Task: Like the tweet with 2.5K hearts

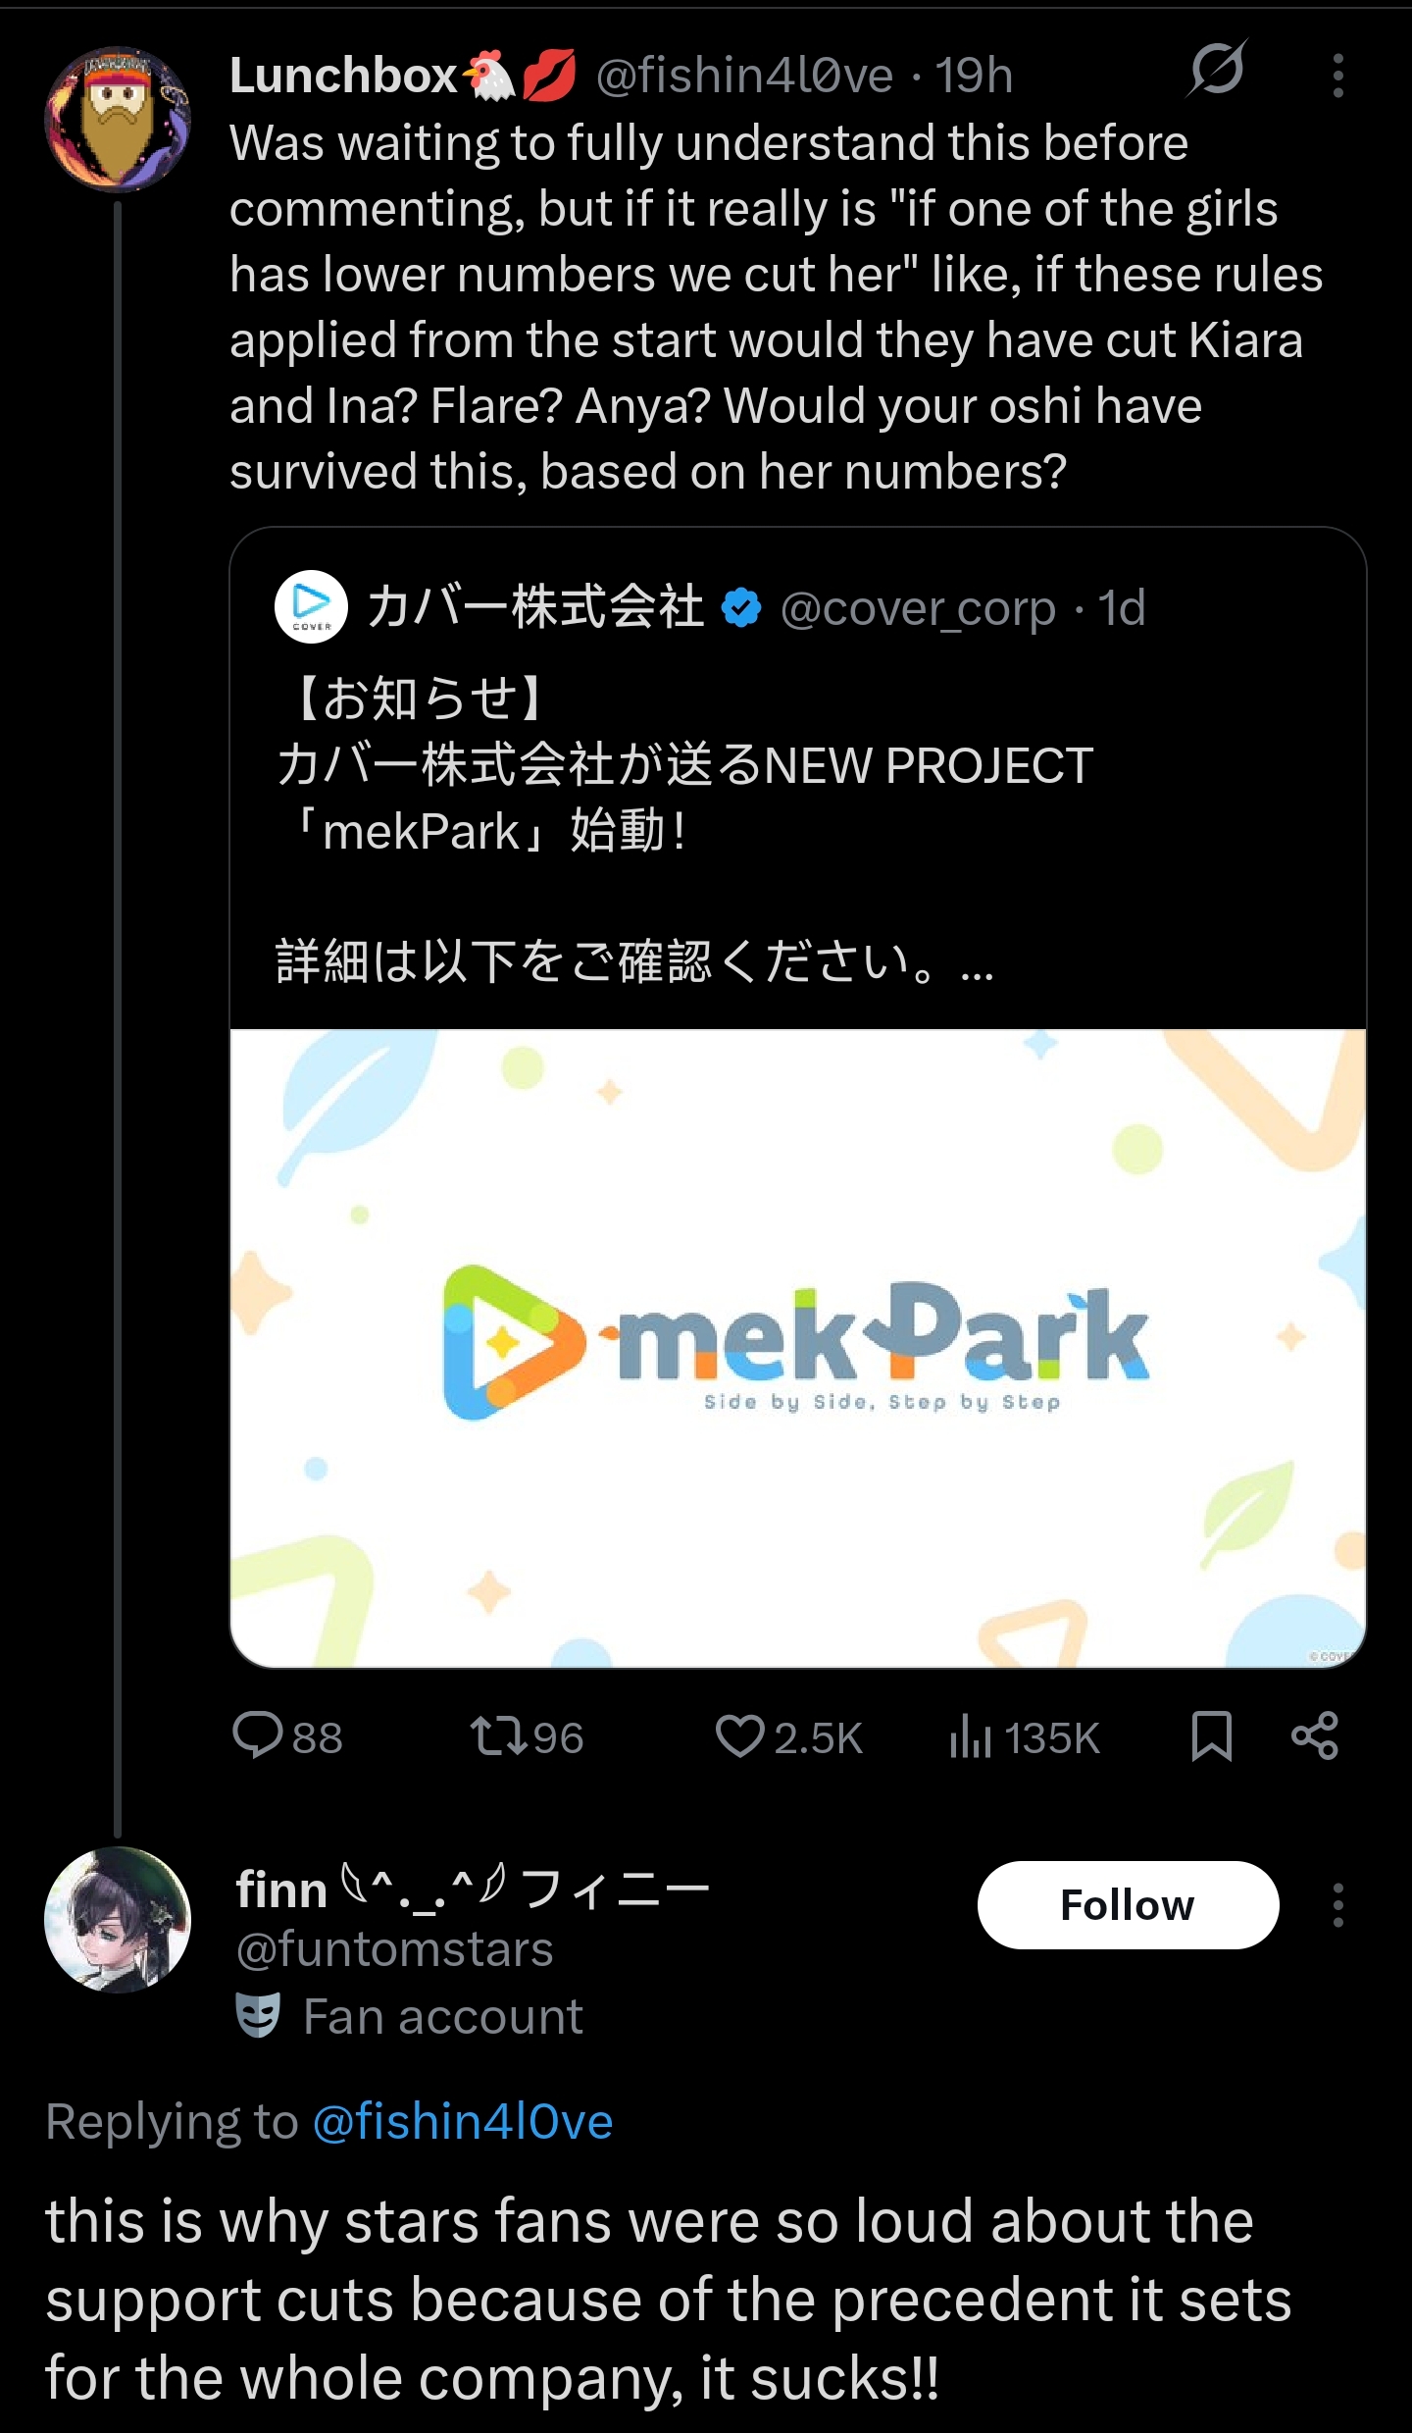Action: tap(788, 1737)
